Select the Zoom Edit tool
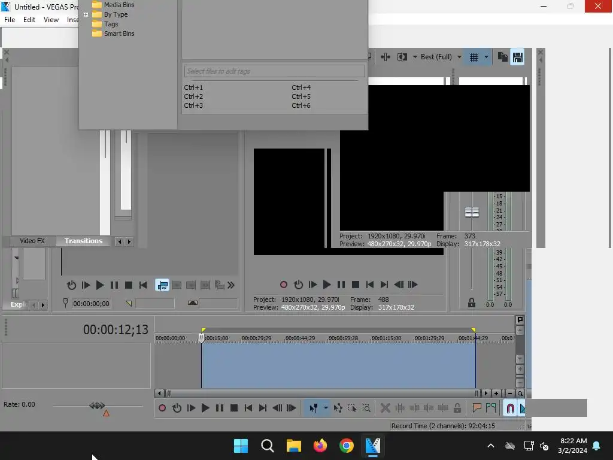613x460 pixels. pos(366,408)
